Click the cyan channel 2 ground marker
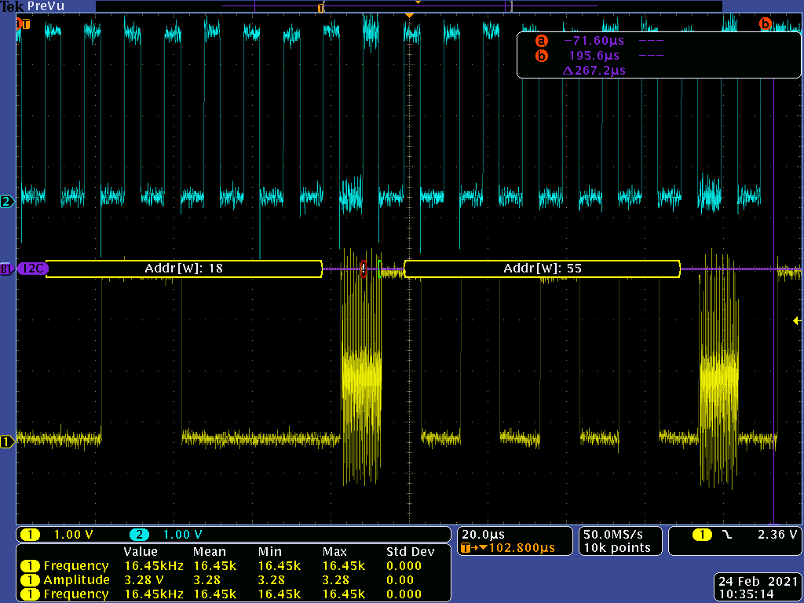Image resolution: width=804 pixels, height=603 pixels. 7,202
